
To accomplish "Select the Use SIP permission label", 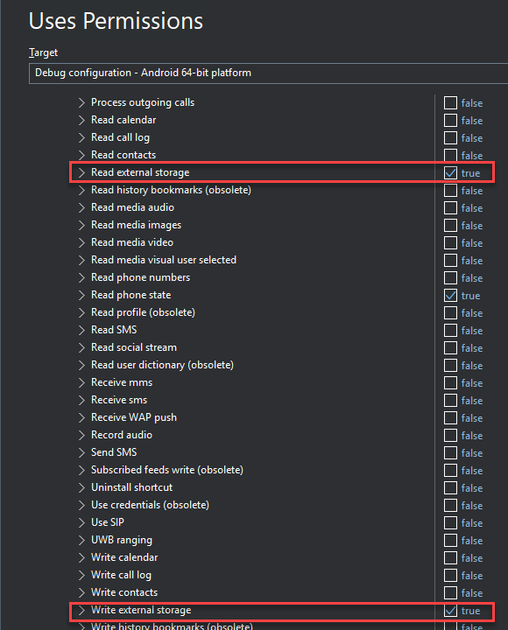I will (x=108, y=522).
